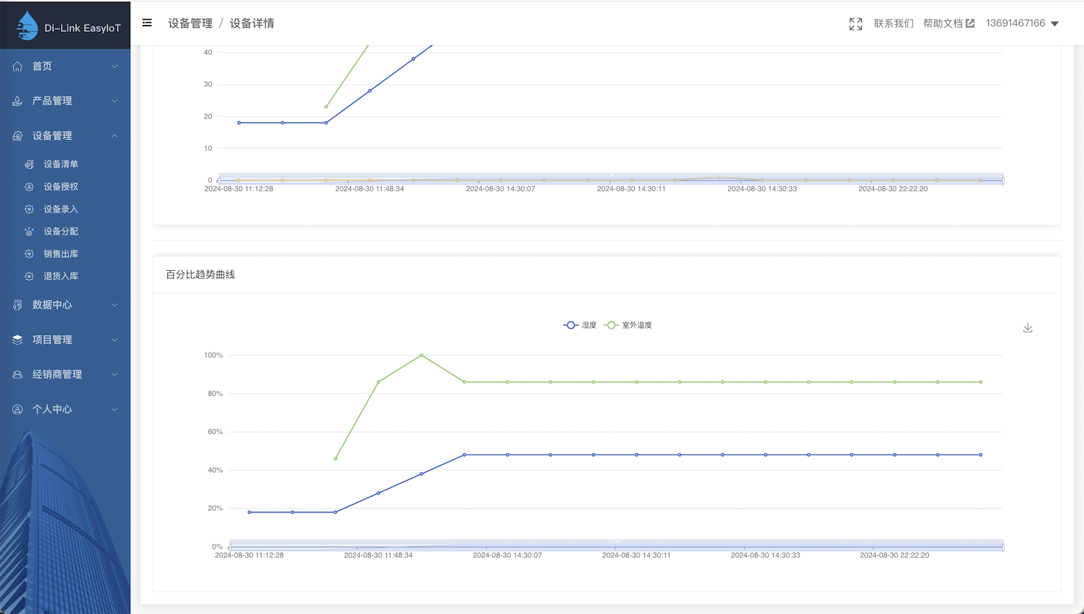This screenshot has width=1084, height=614.
Task: Click the 80% y-axis label
Action: [215, 393]
